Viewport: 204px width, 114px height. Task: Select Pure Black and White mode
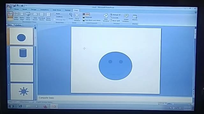(91, 20)
